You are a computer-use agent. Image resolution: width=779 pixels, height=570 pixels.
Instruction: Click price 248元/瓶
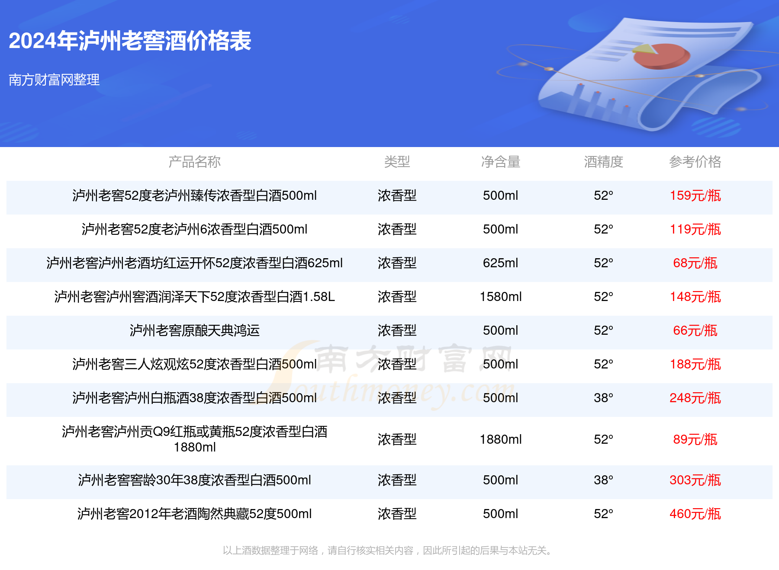tap(695, 398)
